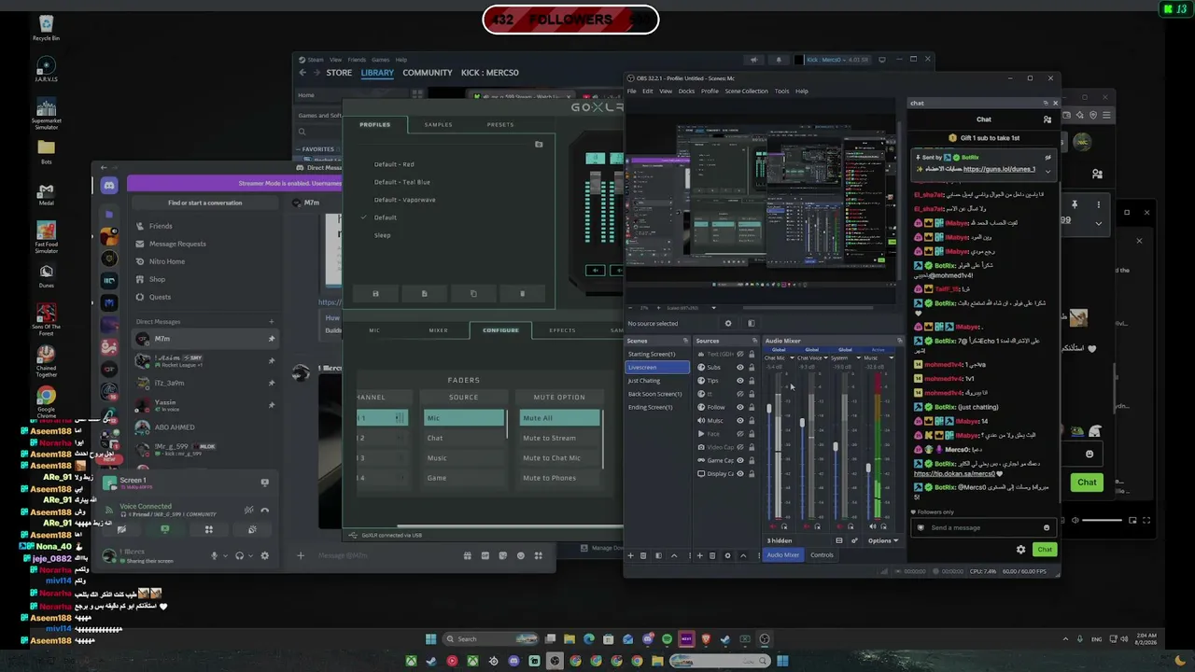Open Find or start a conversation box

point(204,203)
